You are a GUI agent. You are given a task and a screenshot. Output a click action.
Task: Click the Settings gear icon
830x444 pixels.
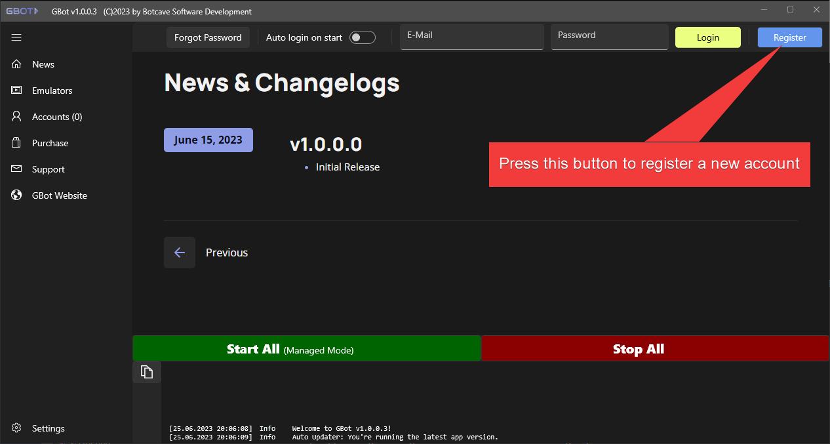click(17, 428)
